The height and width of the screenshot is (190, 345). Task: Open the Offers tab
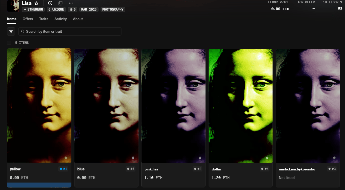28,19
